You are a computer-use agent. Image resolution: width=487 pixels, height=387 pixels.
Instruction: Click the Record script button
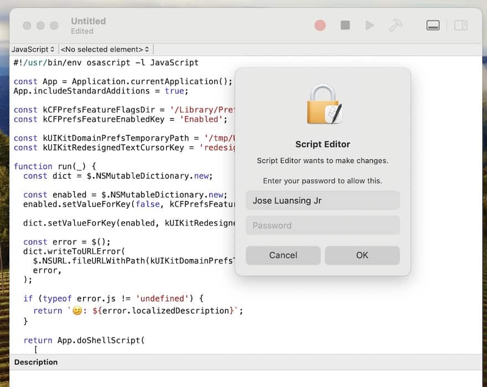[x=320, y=25]
